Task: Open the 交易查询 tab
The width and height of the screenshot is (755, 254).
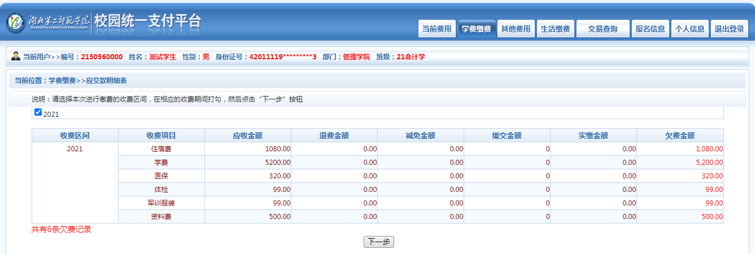Action: 603,29
